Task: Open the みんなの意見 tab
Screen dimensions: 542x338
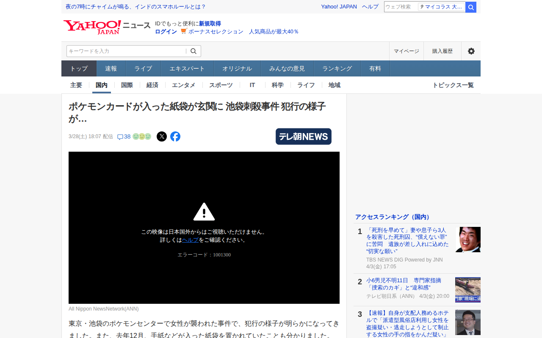Action: click(x=287, y=68)
